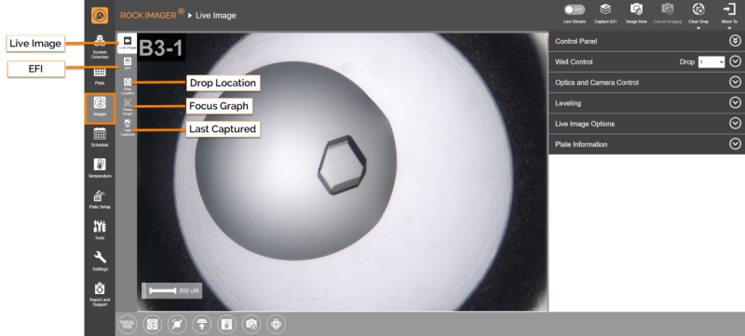
Task: Open System Overview in the sidebar
Action: [x=100, y=47]
